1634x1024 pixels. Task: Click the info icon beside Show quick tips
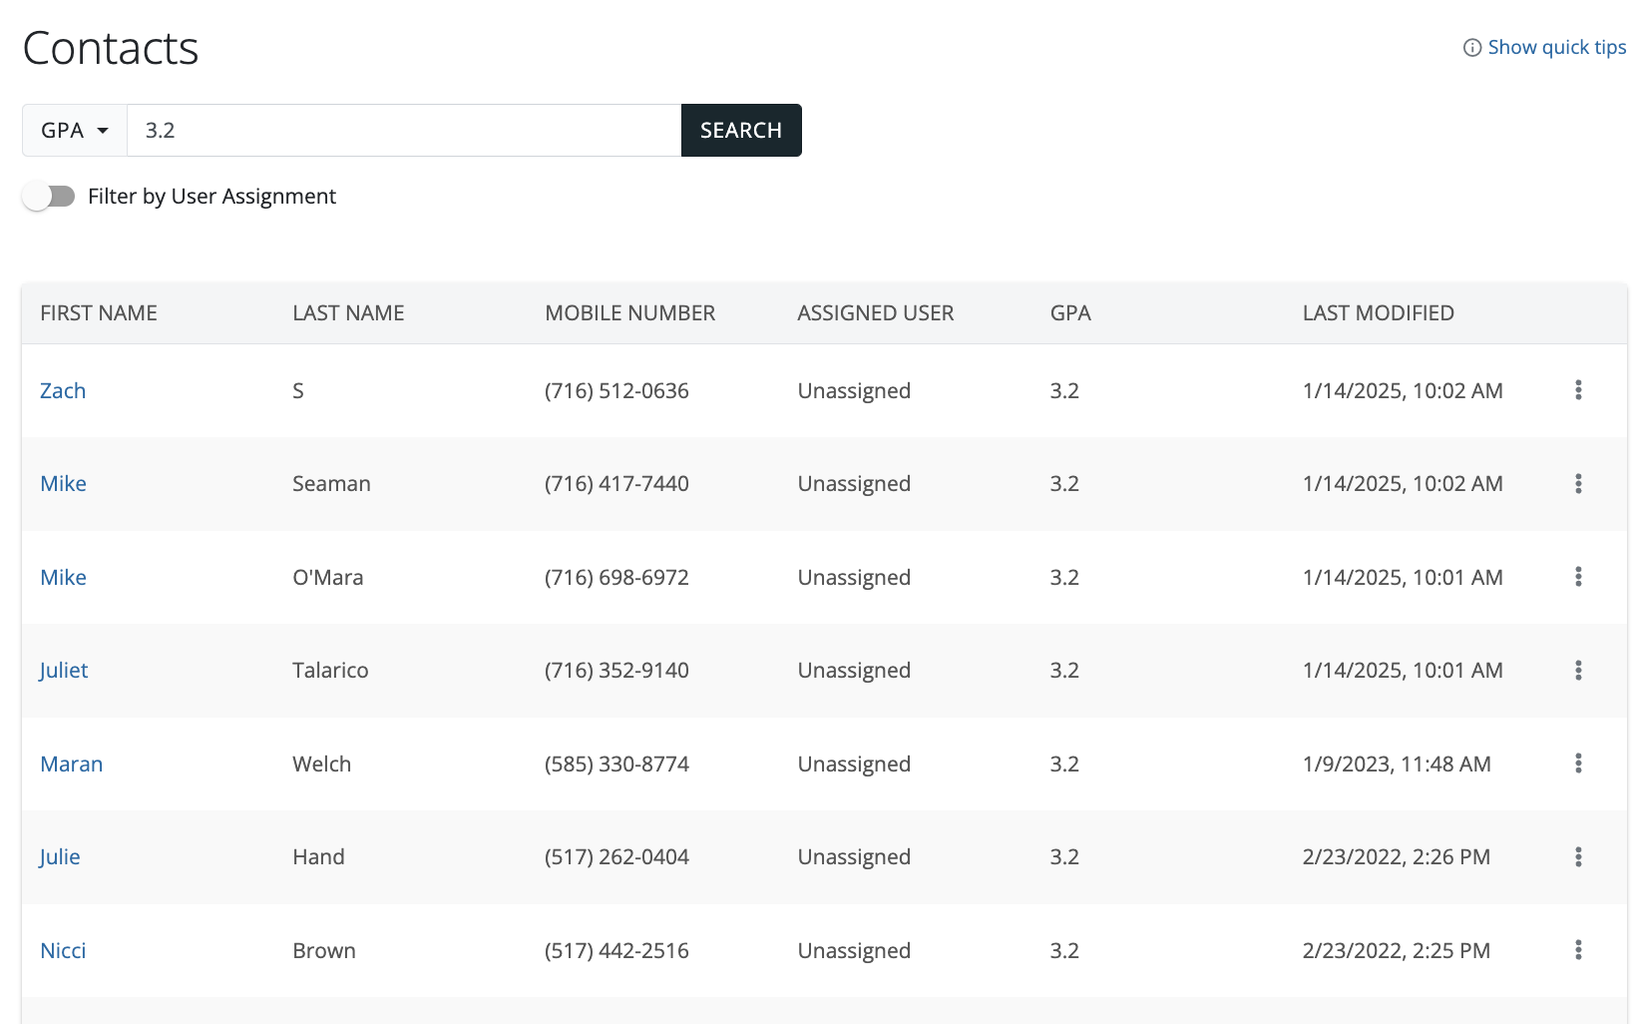pyautogui.click(x=1471, y=48)
